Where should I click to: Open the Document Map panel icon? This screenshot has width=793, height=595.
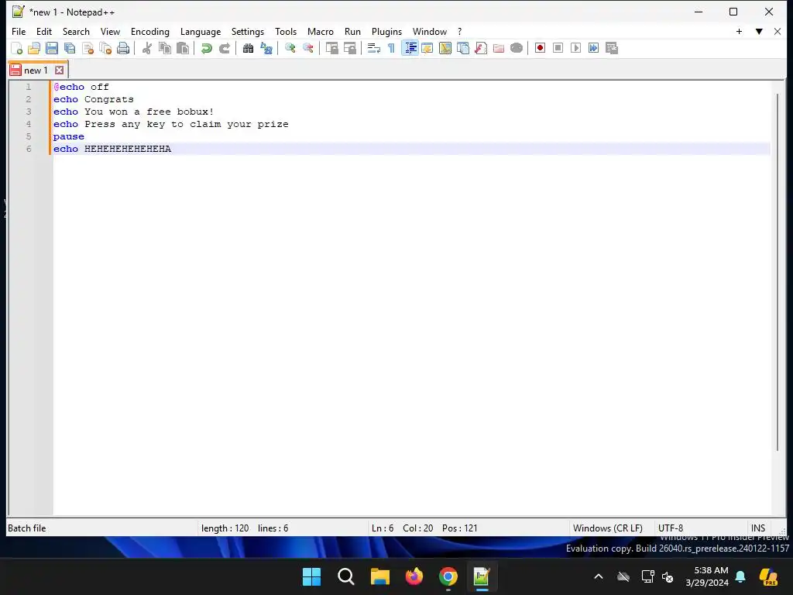coord(445,49)
